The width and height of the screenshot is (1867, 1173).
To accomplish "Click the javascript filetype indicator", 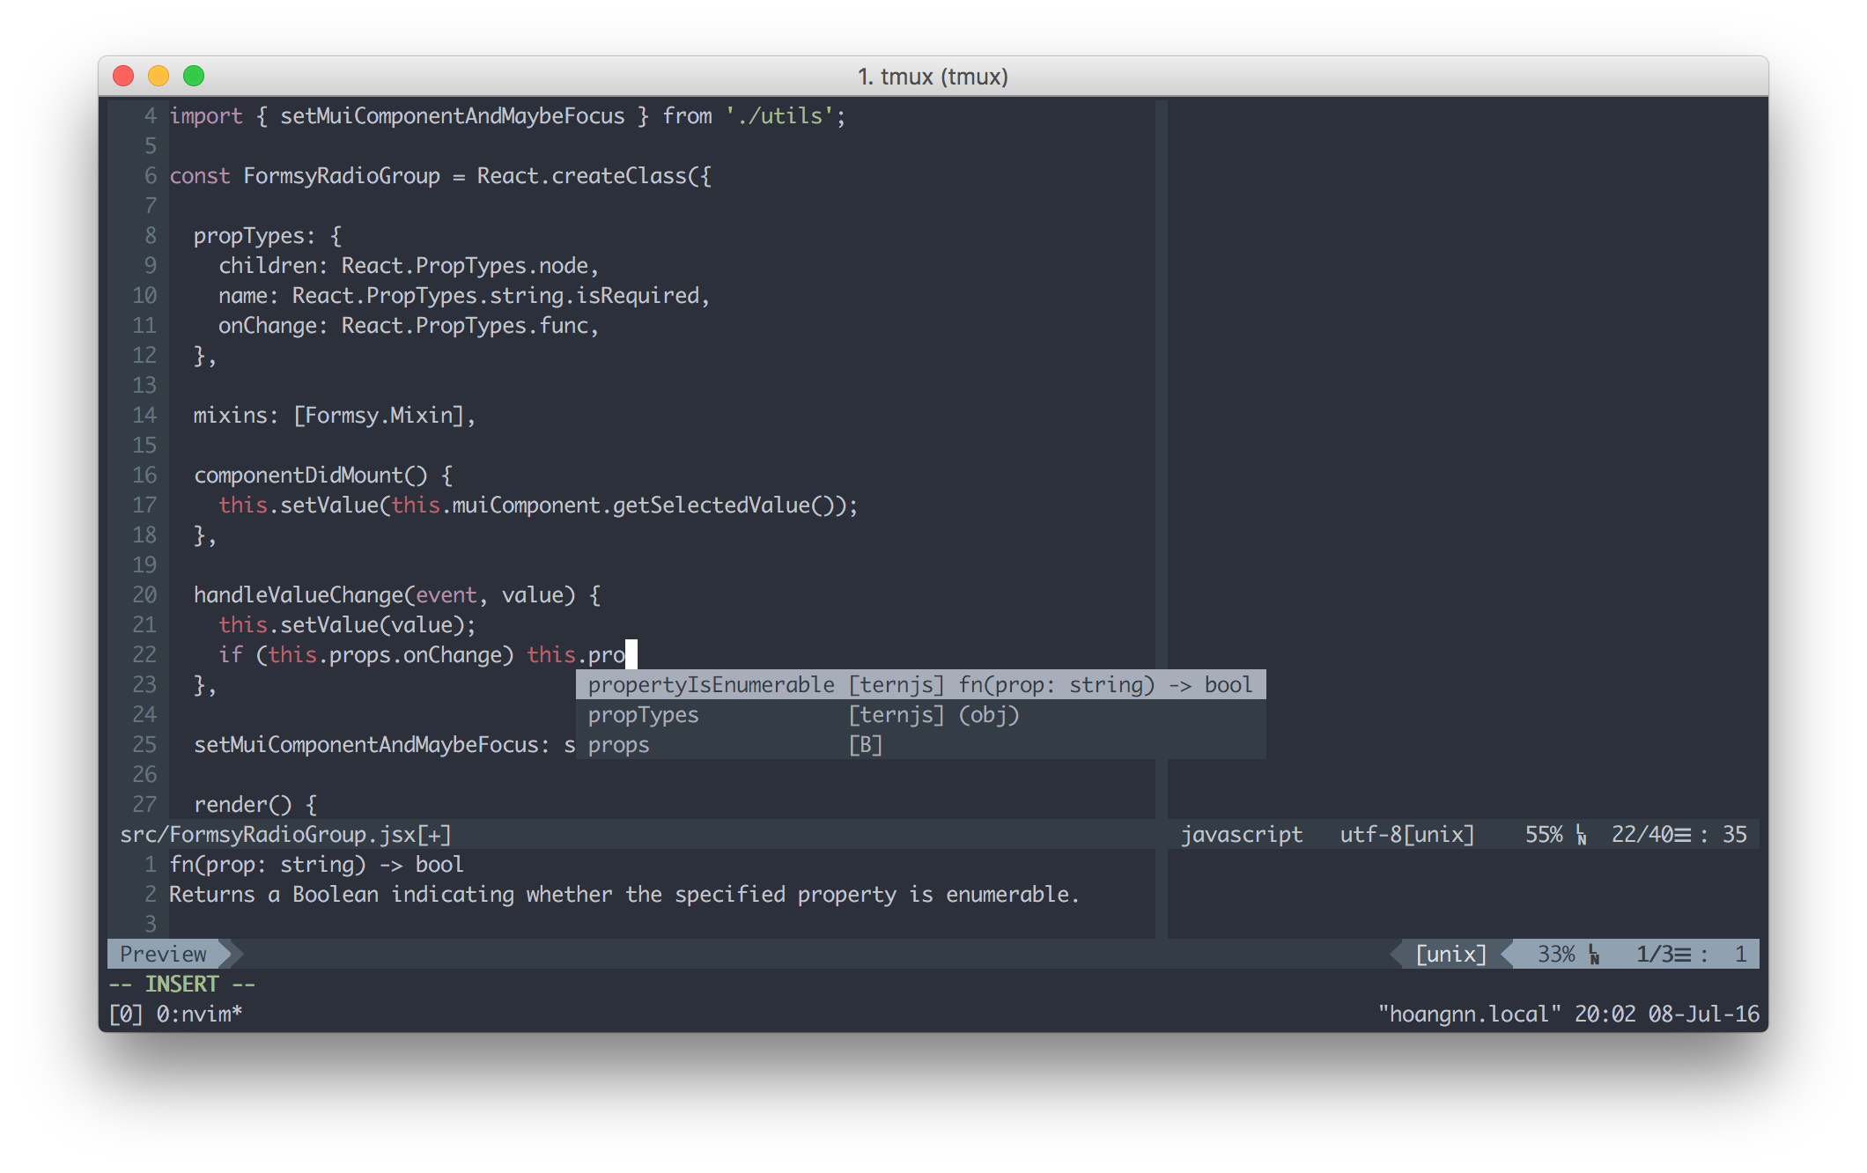I will click(1241, 835).
